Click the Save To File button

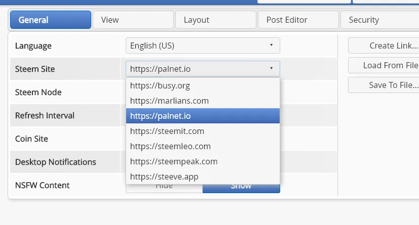click(x=384, y=85)
